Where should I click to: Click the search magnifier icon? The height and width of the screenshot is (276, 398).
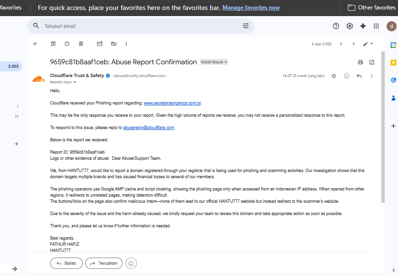tap(36, 26)
